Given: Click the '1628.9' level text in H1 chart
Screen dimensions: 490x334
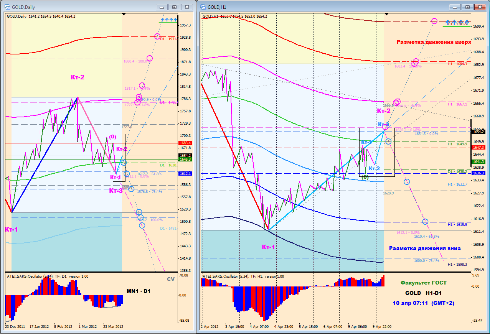Looking at the screenshot, I should tap(388, 193).
